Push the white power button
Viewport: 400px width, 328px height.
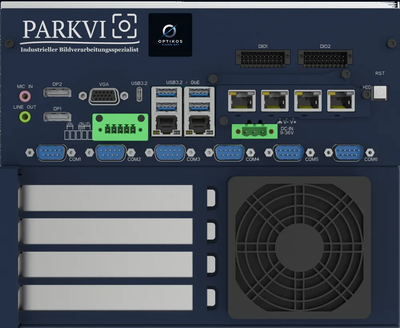coord(380,93)
